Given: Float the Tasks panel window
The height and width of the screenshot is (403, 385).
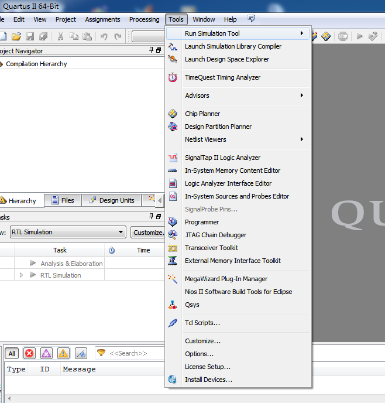Looking at the screenshot, I should (x=159, y=216).
